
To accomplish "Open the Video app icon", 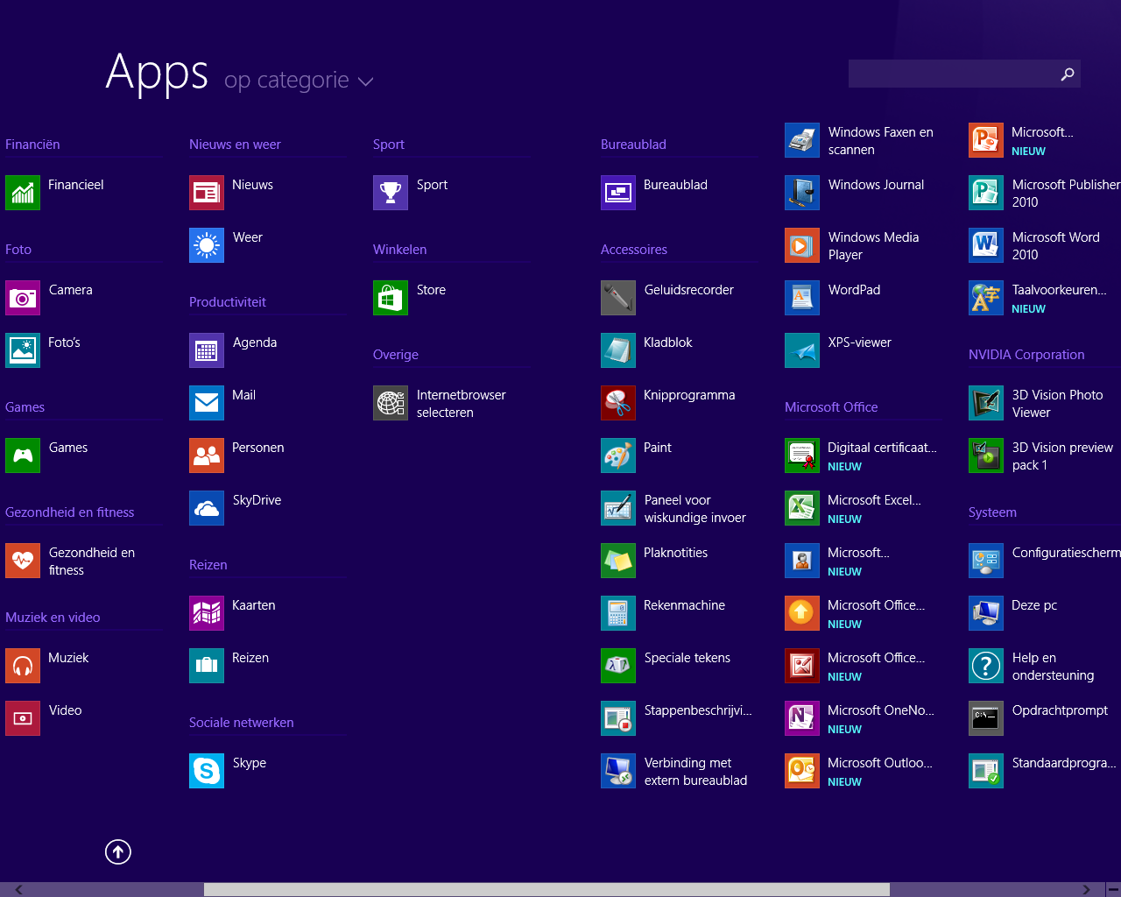I will [x=23, y=718].
